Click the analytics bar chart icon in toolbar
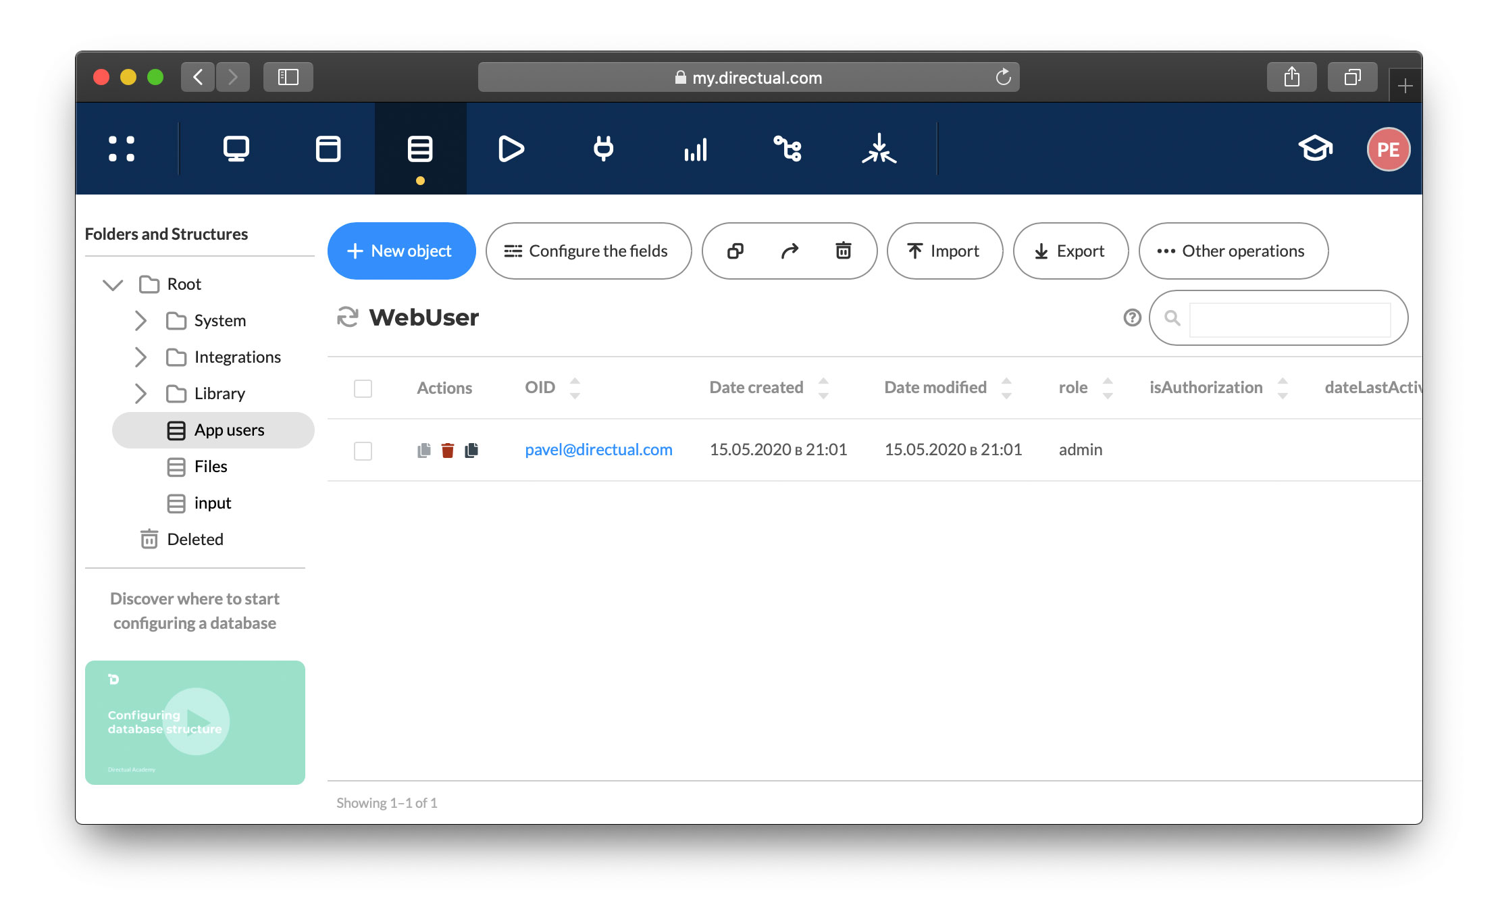Viewport: 1498px width, 924px height. tap(696, 150)
